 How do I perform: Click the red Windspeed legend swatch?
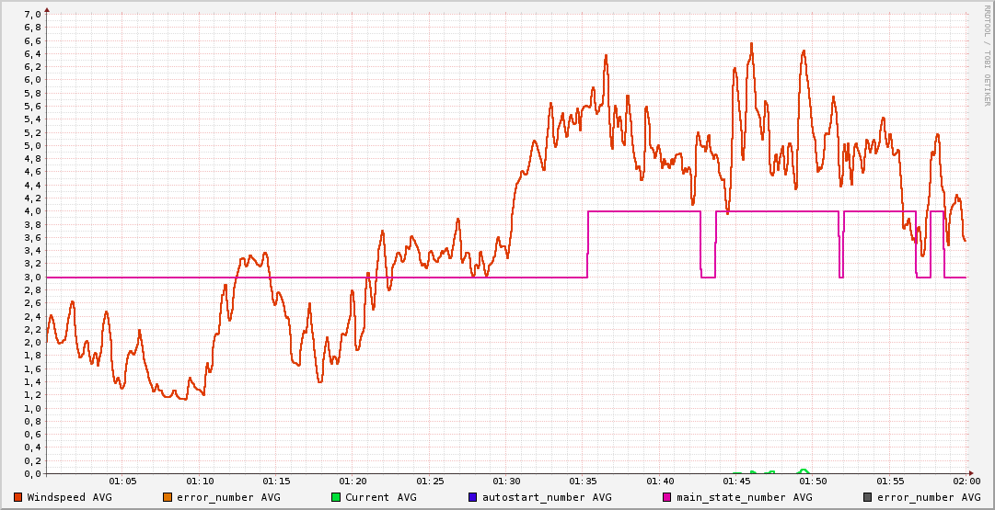point(18,497)
